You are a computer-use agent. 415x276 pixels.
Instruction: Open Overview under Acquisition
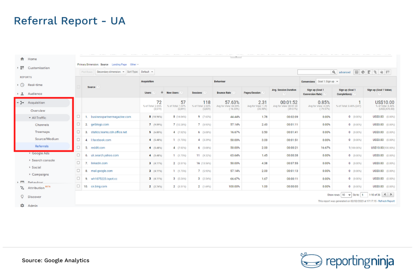(x=38, y=111)
